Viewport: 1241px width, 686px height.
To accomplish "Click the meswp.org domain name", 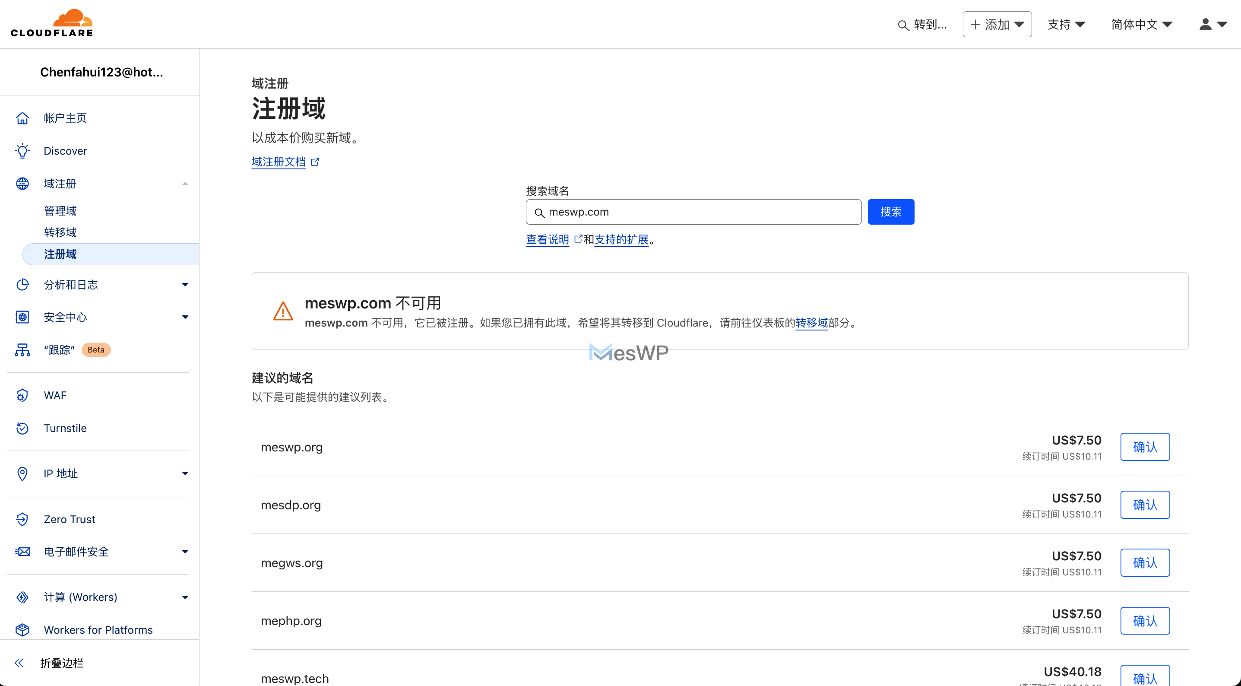I will [291, 447].
